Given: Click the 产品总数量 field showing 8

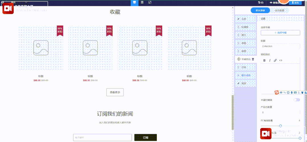Looking at the screenshot, I should tap(280, 112).
